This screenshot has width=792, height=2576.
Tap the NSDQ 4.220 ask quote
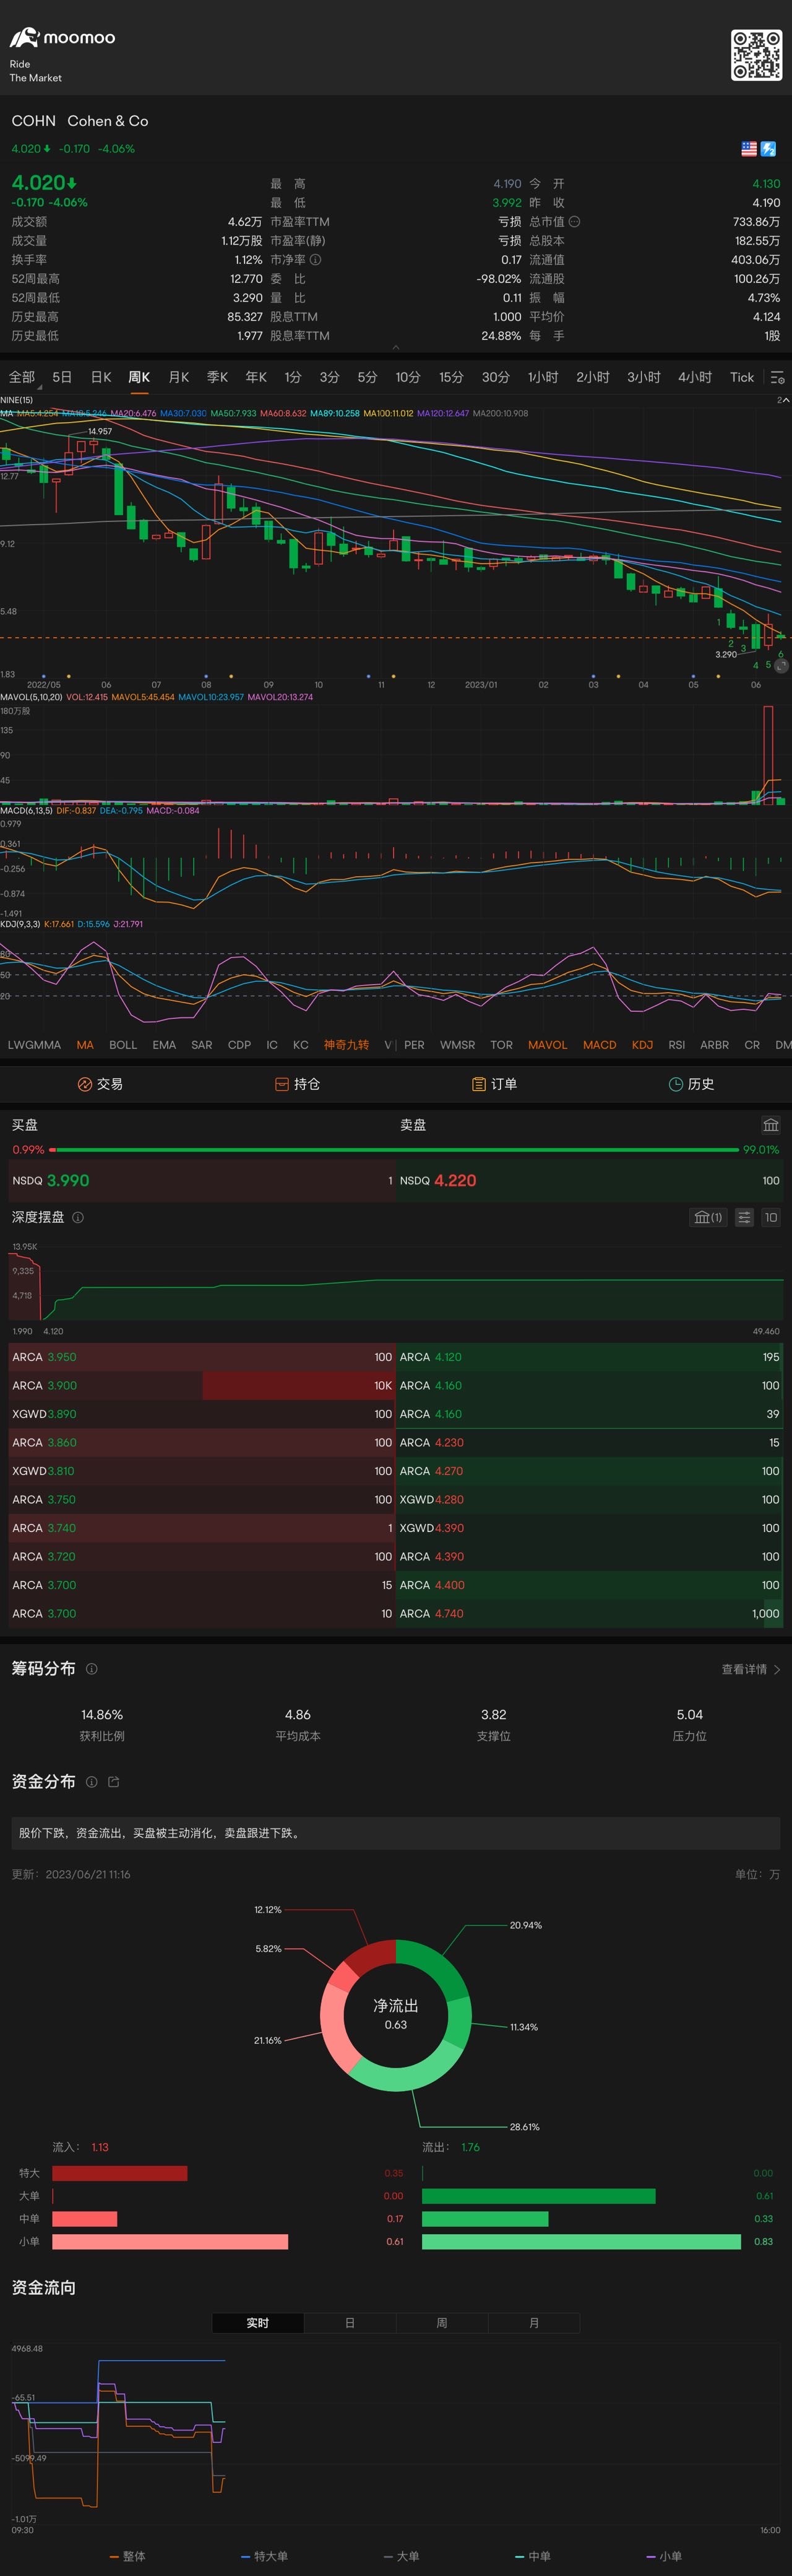(x=589, y=1181)
